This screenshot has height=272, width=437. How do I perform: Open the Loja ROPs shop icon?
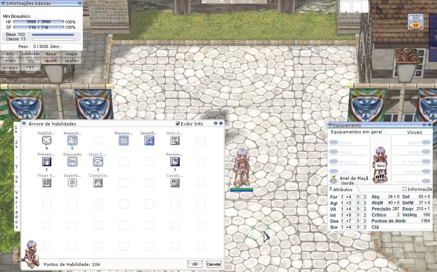(415, 22)
